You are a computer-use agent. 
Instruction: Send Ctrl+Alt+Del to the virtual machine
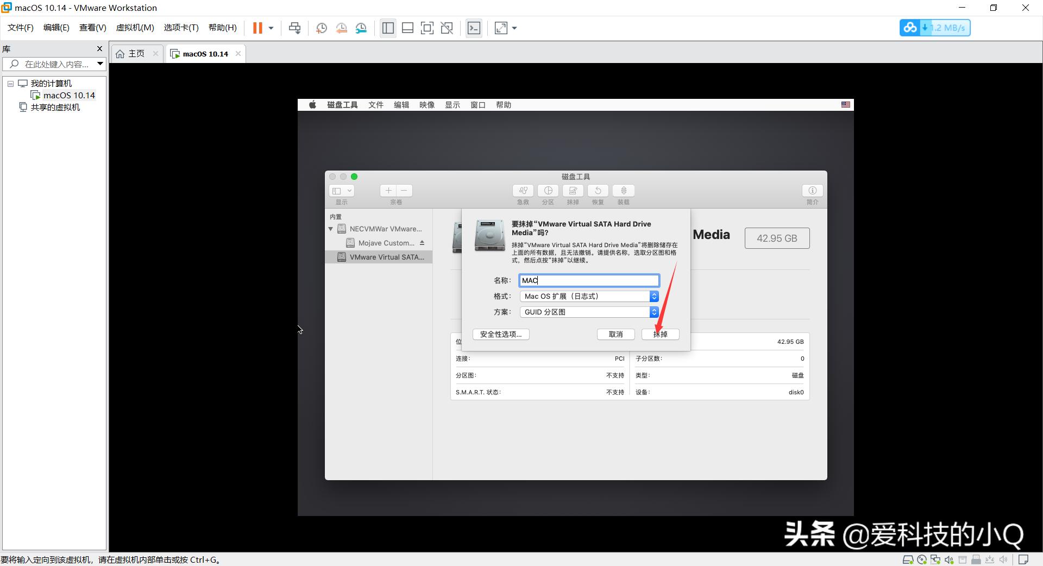[294, 28]
